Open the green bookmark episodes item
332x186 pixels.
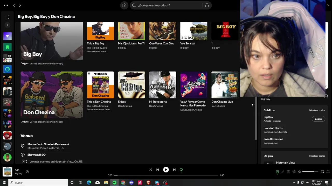tap(7, 47)
